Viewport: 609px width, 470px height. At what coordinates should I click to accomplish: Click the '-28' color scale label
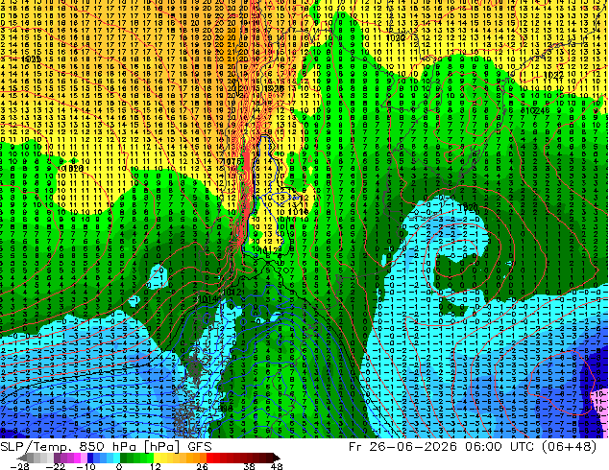tap(19, 466)
